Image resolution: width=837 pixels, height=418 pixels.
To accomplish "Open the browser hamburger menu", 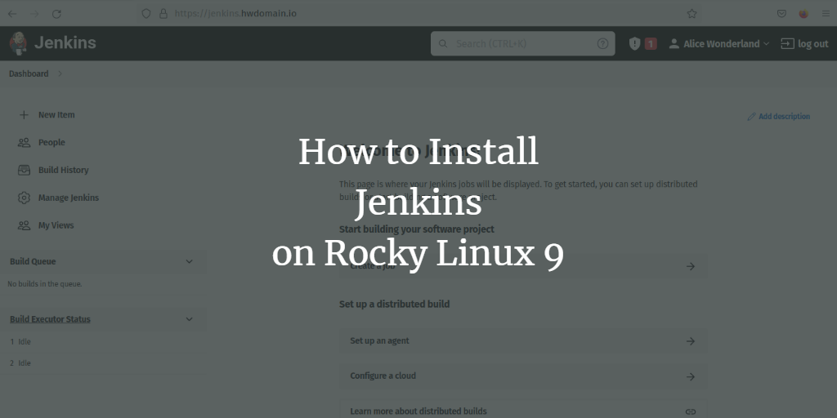I will tap(826, 14).
